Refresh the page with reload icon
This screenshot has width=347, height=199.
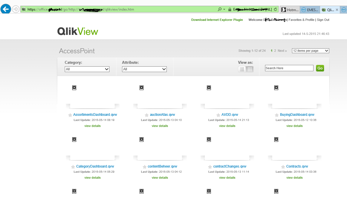click(x=275, y=9)
